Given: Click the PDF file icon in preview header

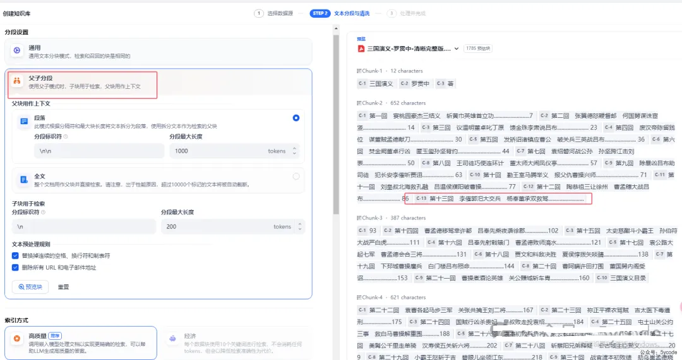Looking at the screenshot, I should [x=361, y=49].
